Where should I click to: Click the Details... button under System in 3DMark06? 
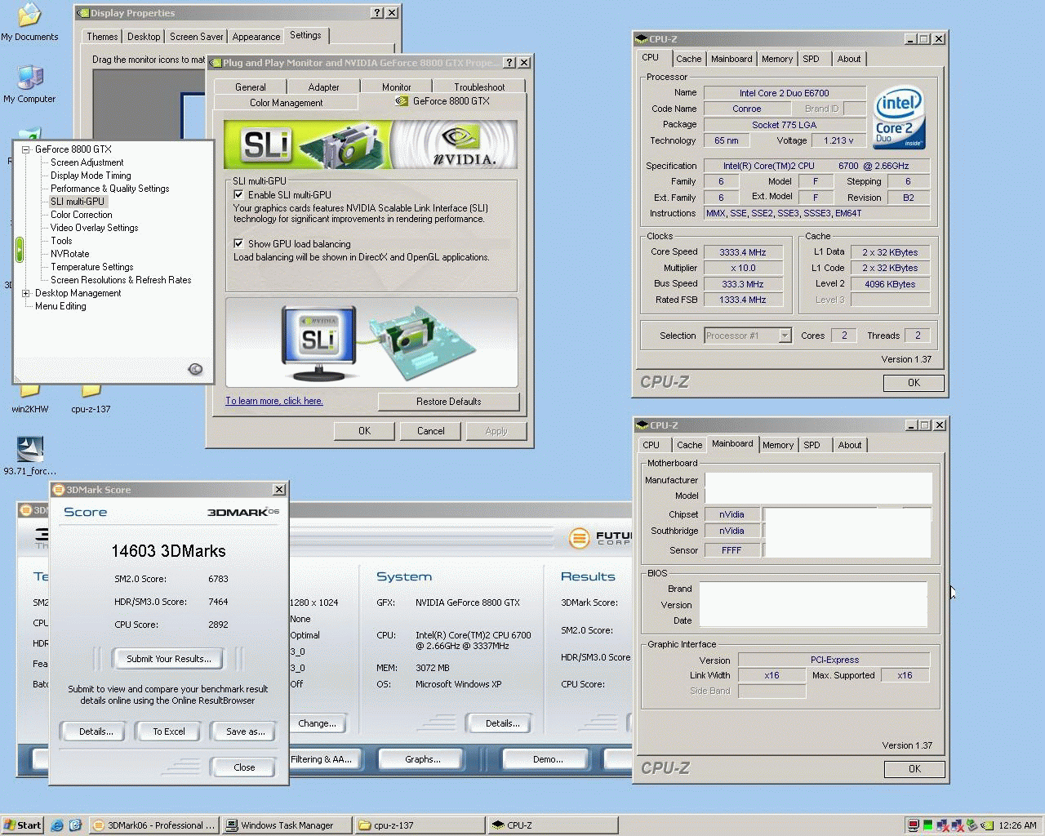pyautogui.click(x=502, y=723)
